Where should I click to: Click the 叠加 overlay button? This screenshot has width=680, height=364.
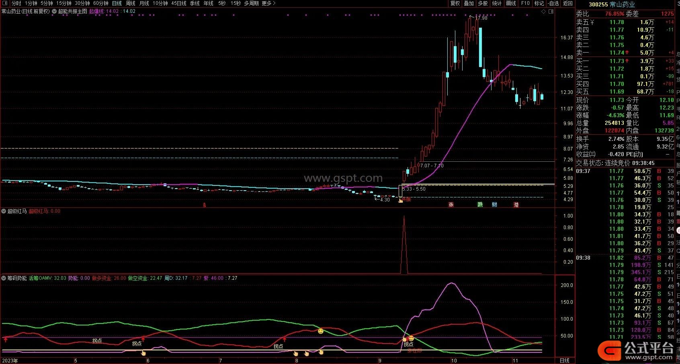click(469, 3)
